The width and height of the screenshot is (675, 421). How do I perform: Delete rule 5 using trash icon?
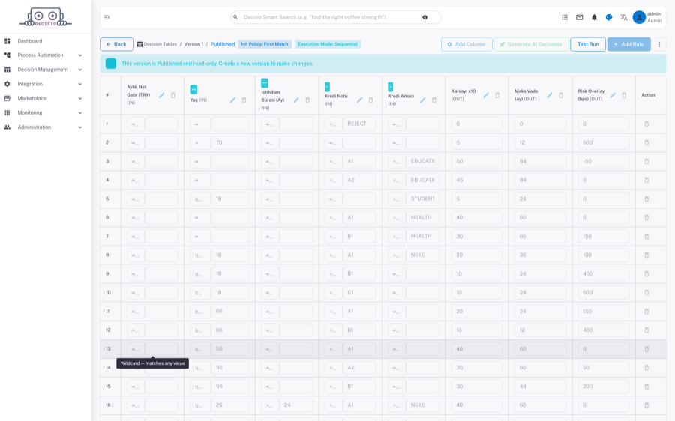[x=646, y=199]
